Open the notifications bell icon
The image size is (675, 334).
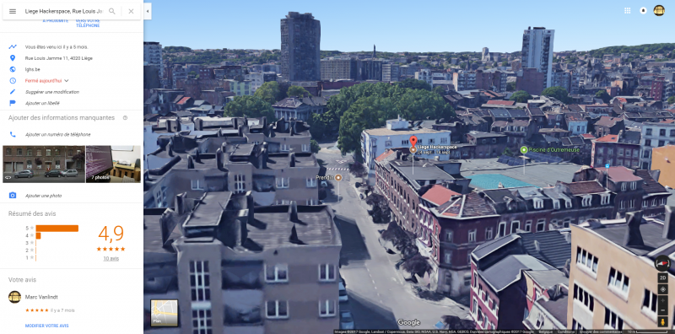[643, 11]
